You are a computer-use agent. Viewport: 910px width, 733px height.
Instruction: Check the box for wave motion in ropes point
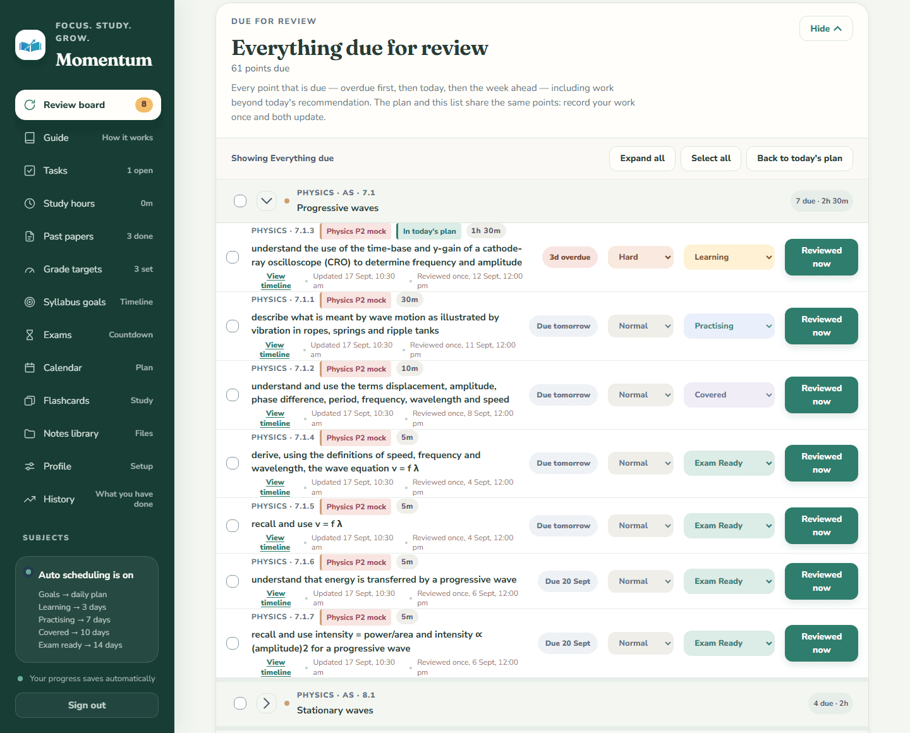(x=233, y=326)
